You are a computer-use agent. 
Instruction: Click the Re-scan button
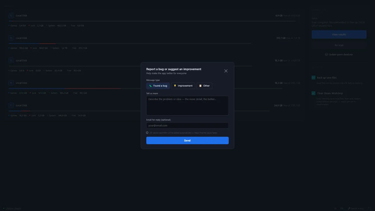[339, 45]
